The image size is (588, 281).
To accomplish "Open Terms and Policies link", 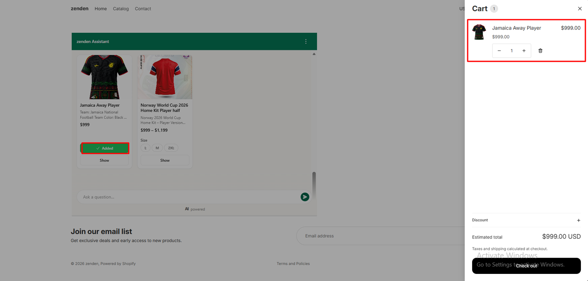I will click(x=293, y=264).
